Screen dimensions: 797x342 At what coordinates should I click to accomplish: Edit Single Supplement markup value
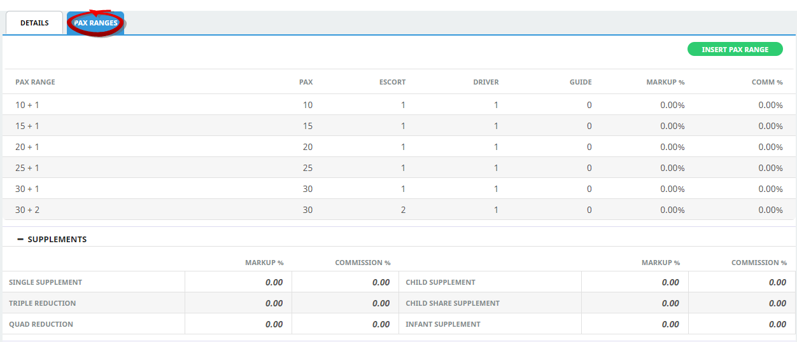(239, 282)
